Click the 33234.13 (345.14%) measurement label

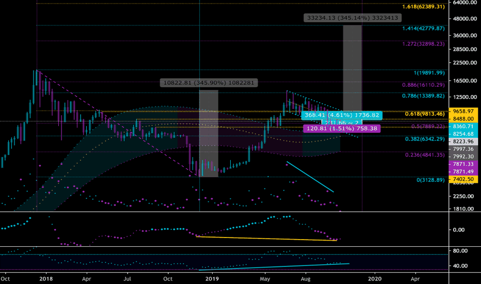point(352,18)
